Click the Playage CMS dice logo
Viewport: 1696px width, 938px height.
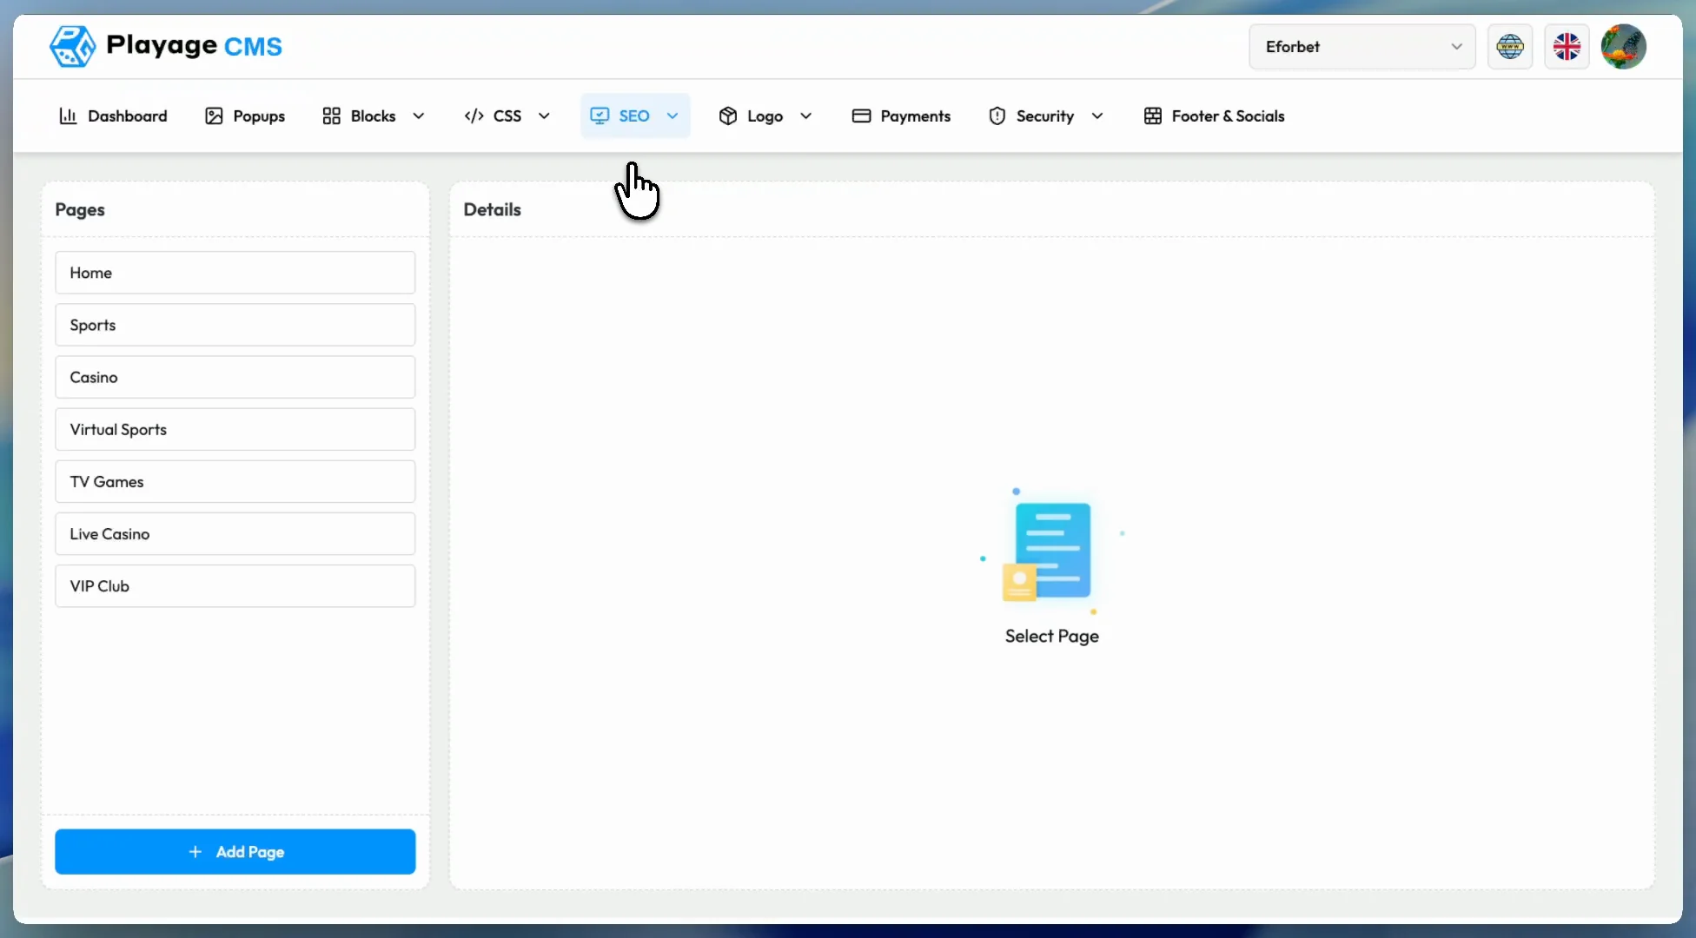coord(72,46)
